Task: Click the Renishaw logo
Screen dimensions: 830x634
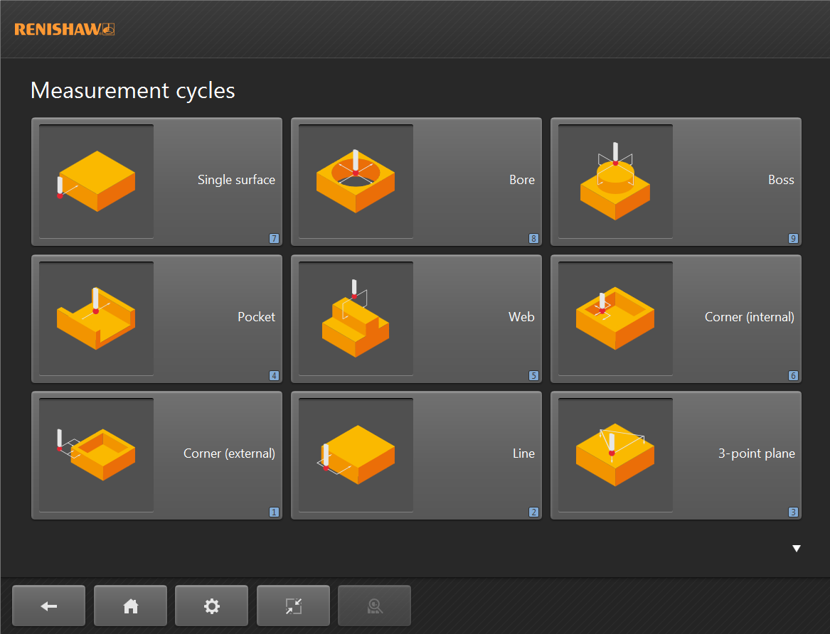Action: [65, 29]
